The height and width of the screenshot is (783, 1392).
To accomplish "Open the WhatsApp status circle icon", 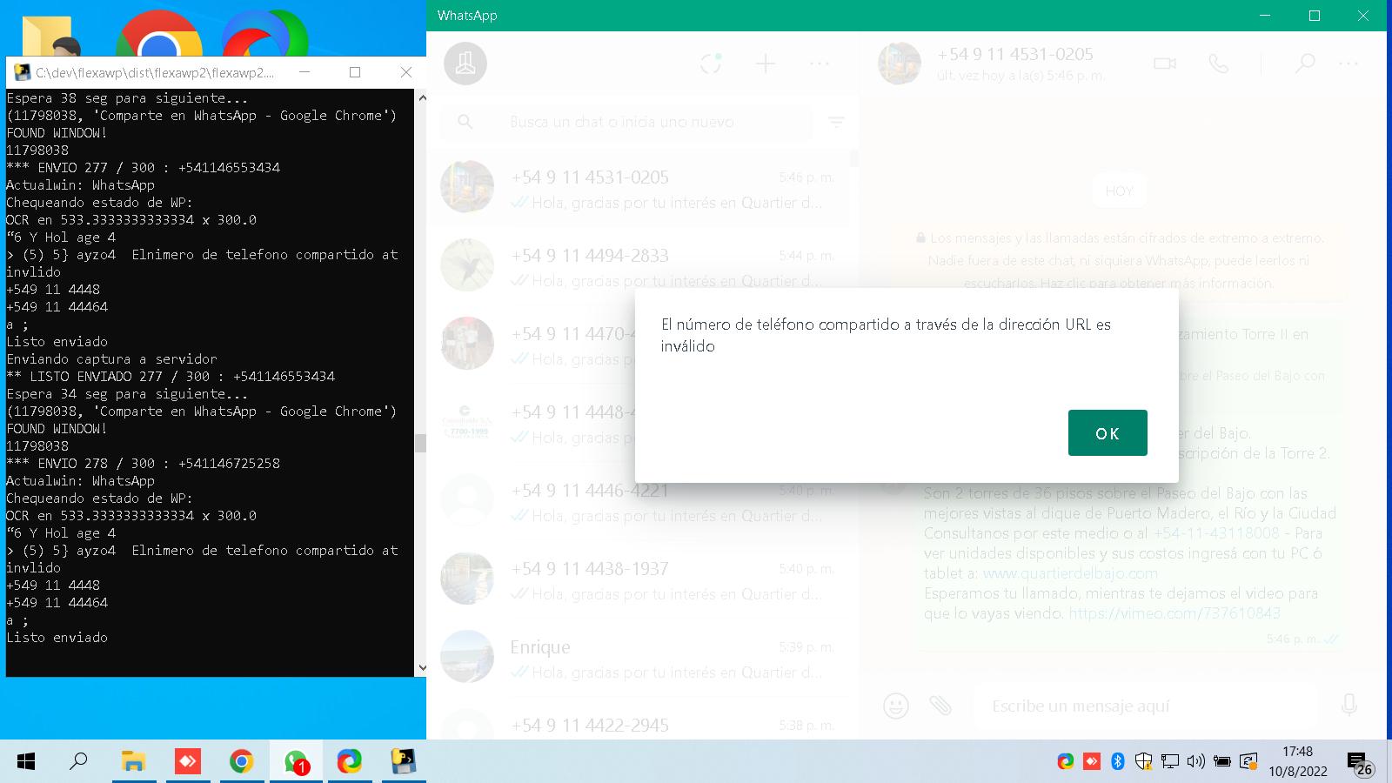I will click(x=711, y=64).
